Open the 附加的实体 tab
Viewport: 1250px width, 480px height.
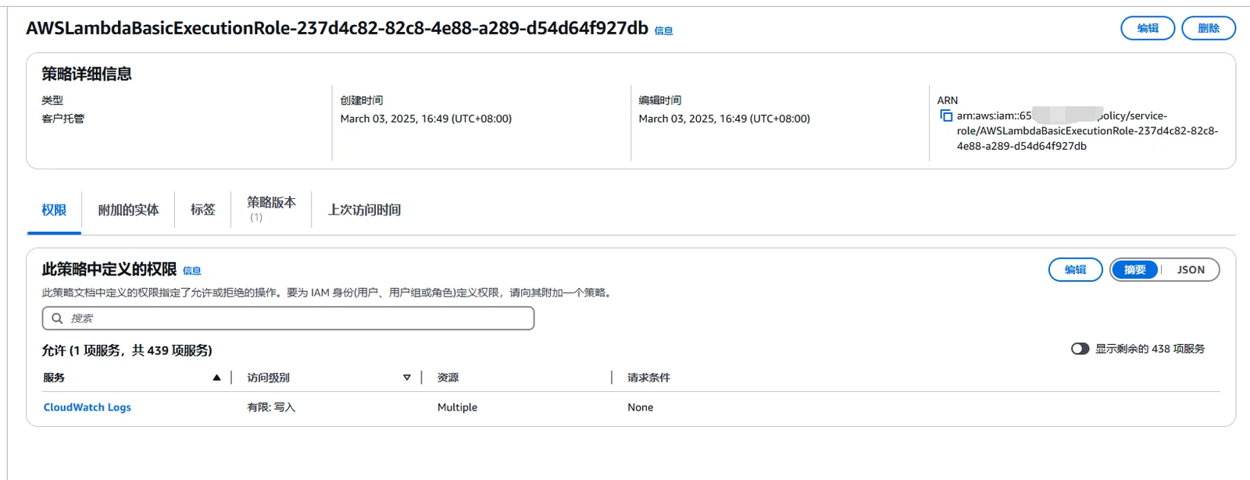[128, 210]
